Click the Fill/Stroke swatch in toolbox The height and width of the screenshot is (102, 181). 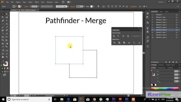[x=5, y=64]
